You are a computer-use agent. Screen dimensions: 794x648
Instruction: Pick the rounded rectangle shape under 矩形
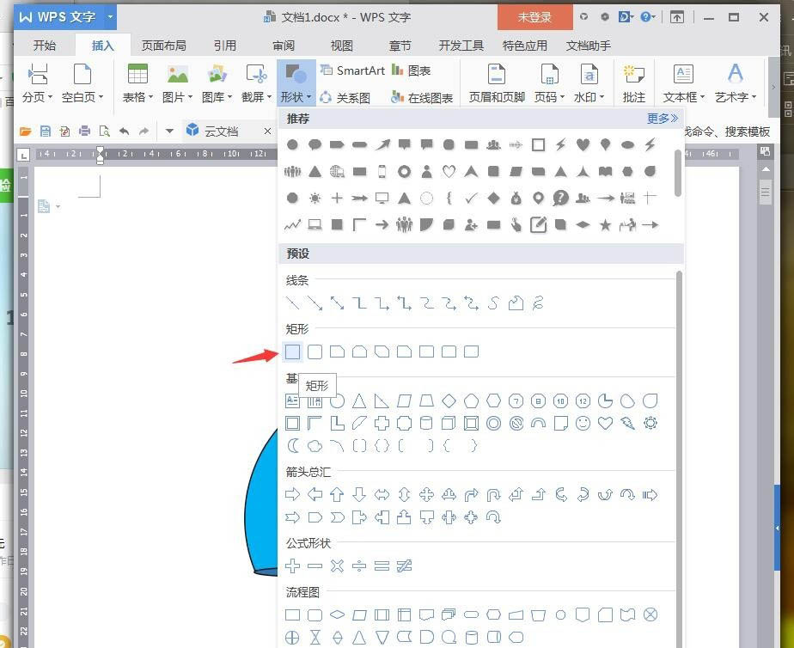(315, 352)
